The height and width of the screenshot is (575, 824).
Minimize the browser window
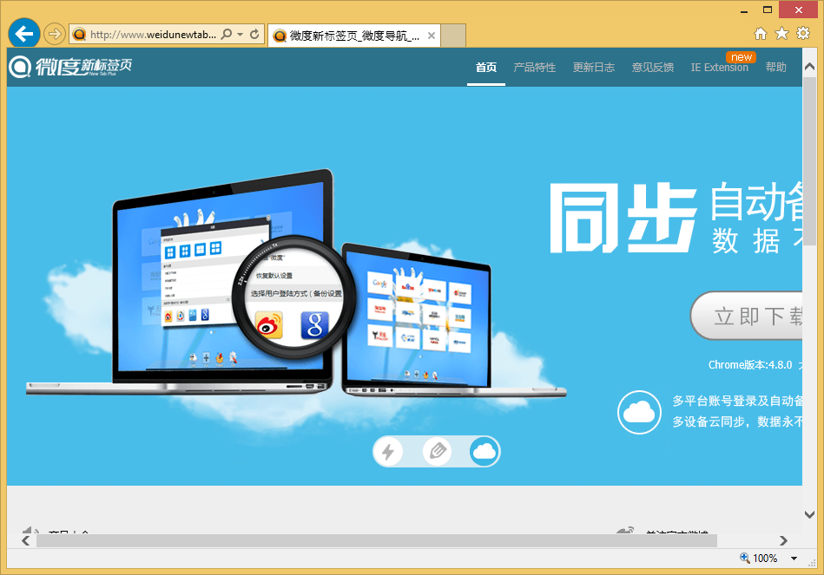(744, 10)
